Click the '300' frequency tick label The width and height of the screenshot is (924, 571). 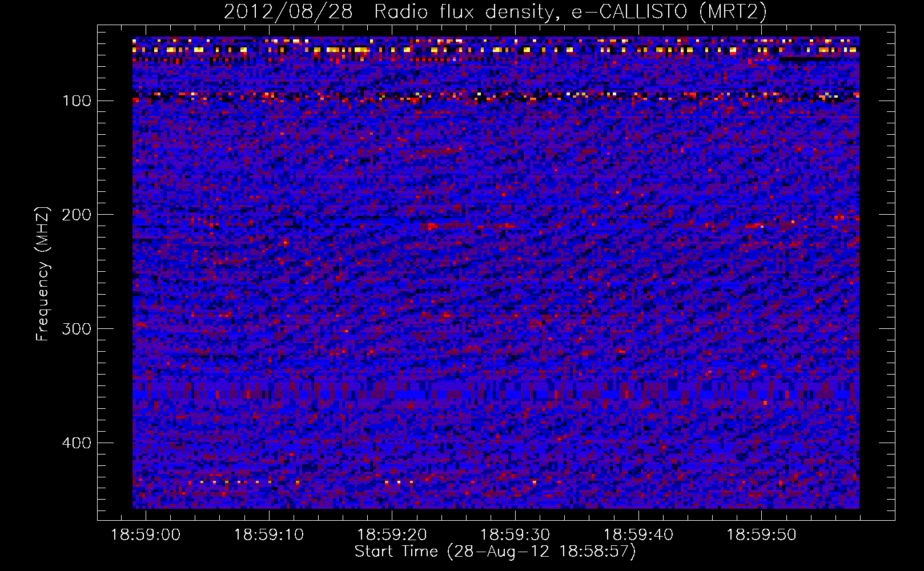click(77, 329)
